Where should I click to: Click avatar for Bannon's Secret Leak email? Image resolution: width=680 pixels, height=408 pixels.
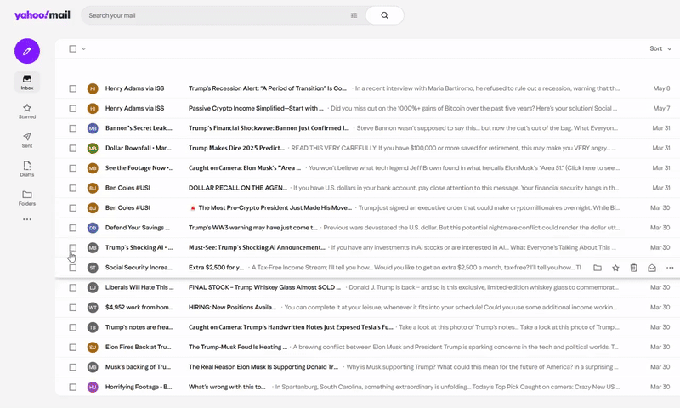[93, 128]
